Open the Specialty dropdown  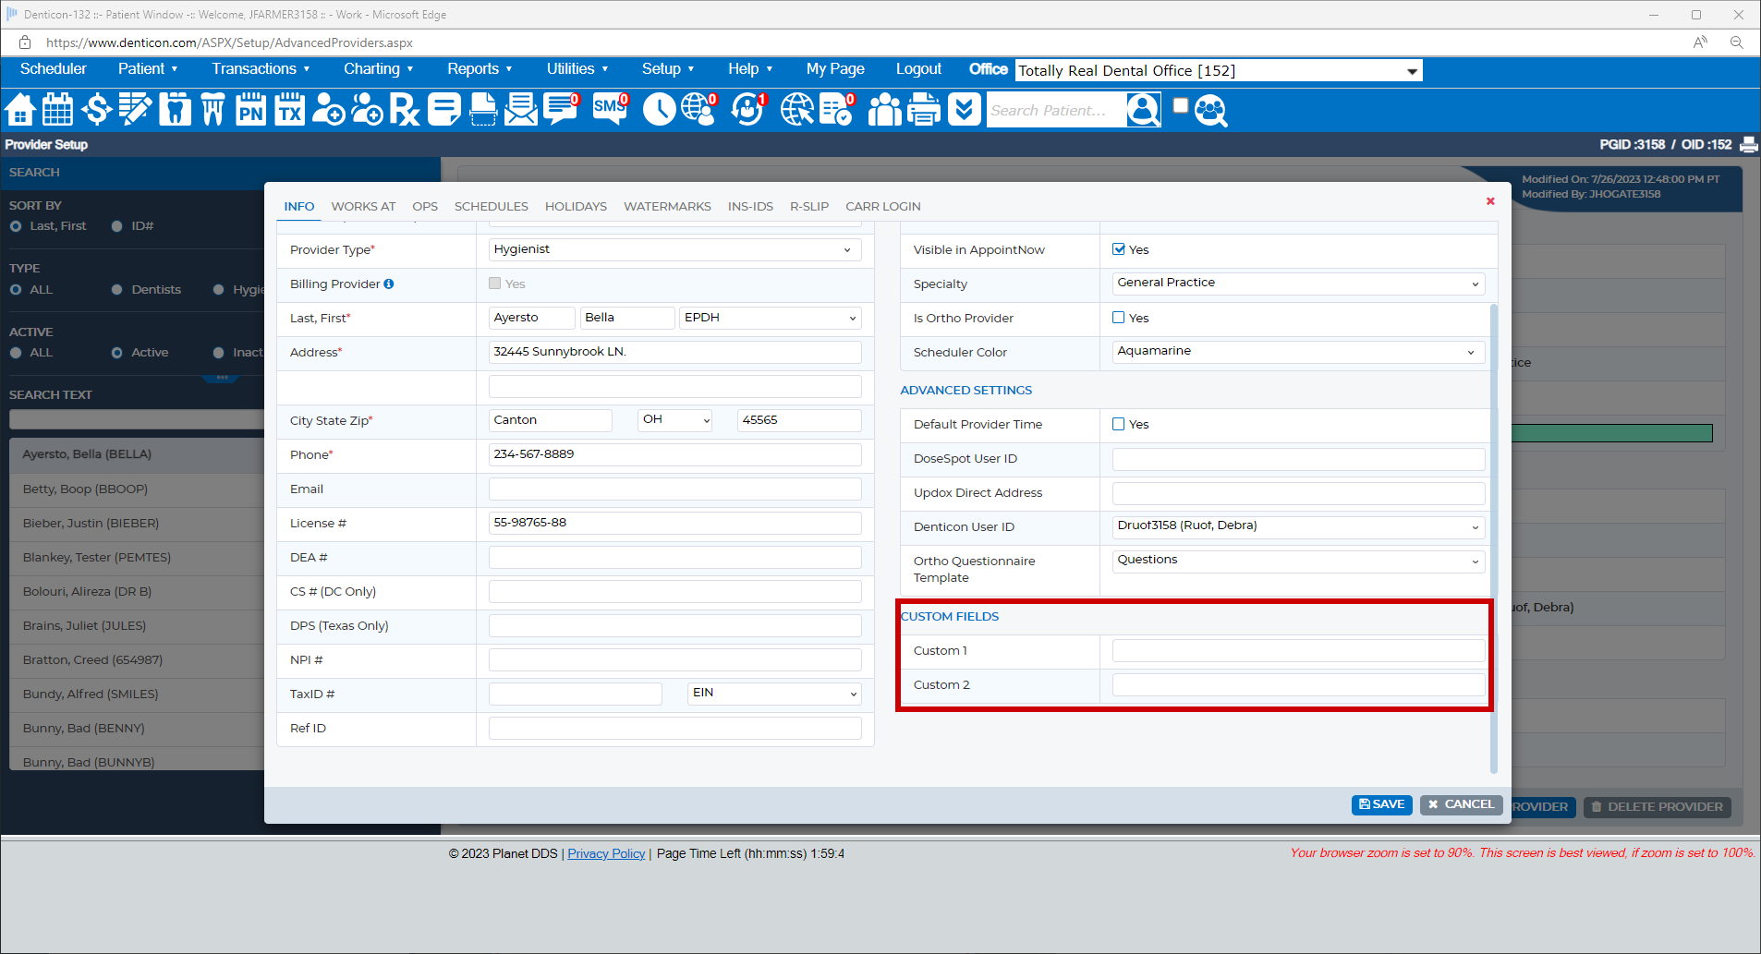point(1298,283)
